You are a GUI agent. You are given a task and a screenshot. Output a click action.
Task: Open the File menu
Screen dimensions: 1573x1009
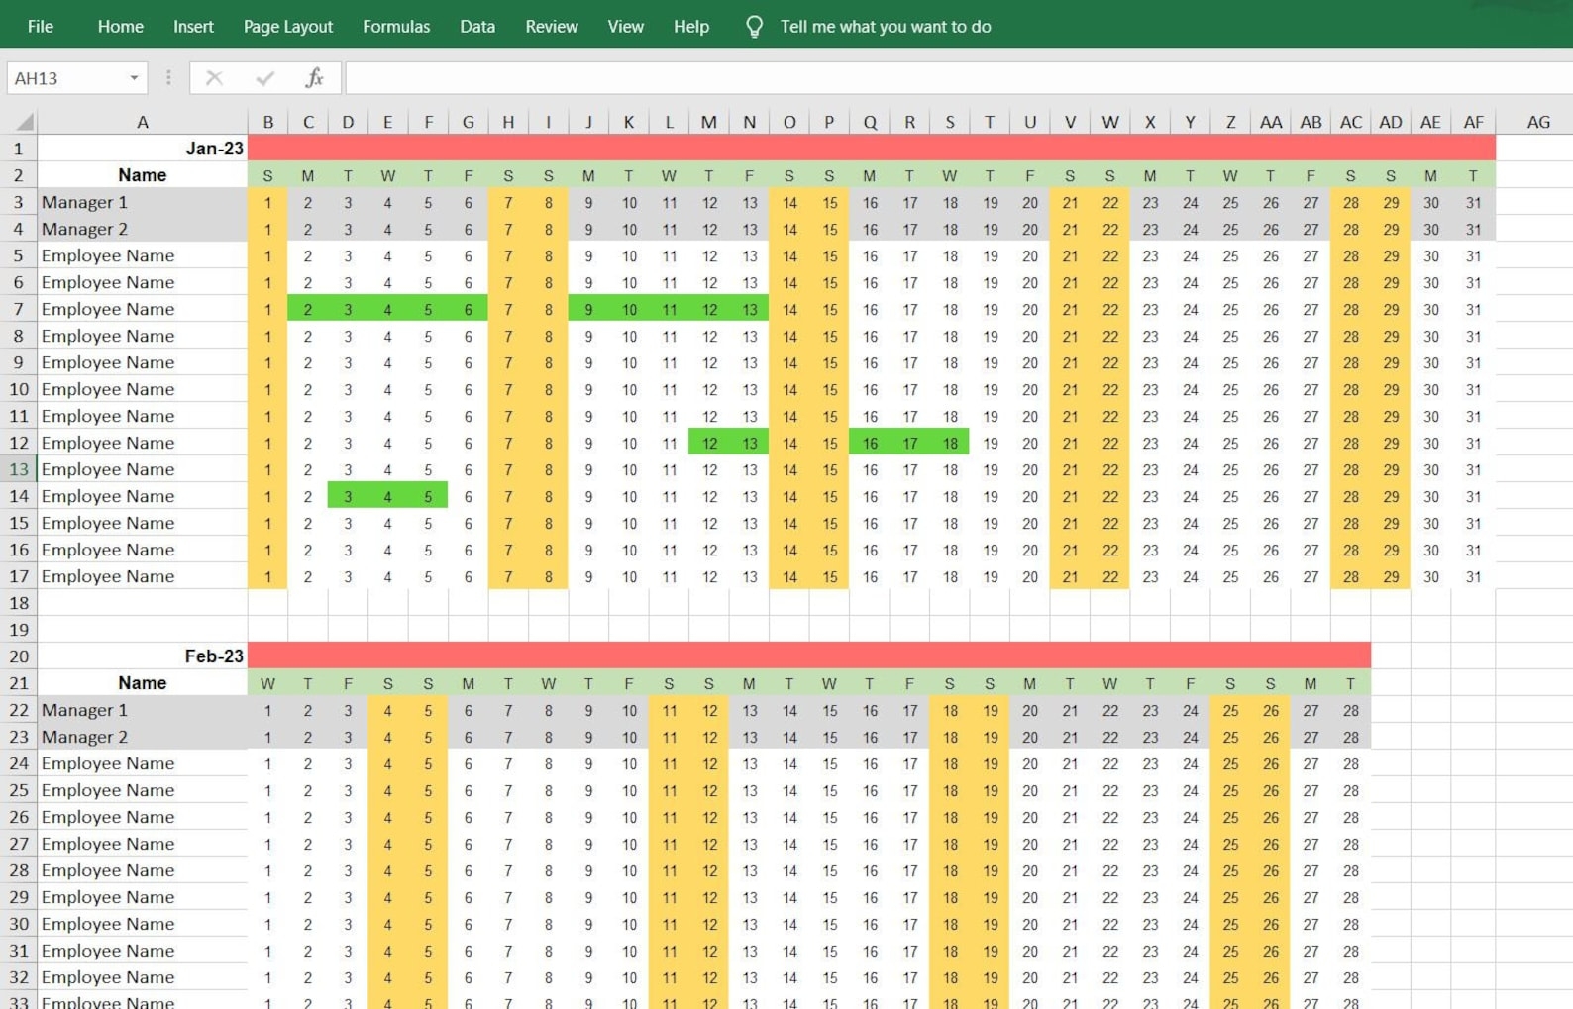click(41, 27)
